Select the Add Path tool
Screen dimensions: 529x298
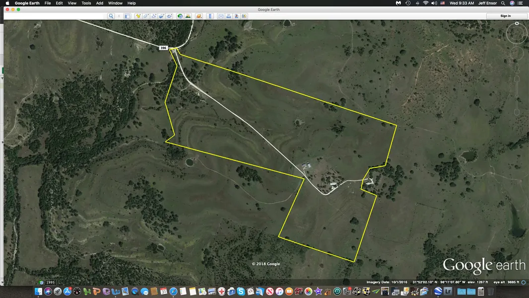pyautogui.click(x=154, y=16)
